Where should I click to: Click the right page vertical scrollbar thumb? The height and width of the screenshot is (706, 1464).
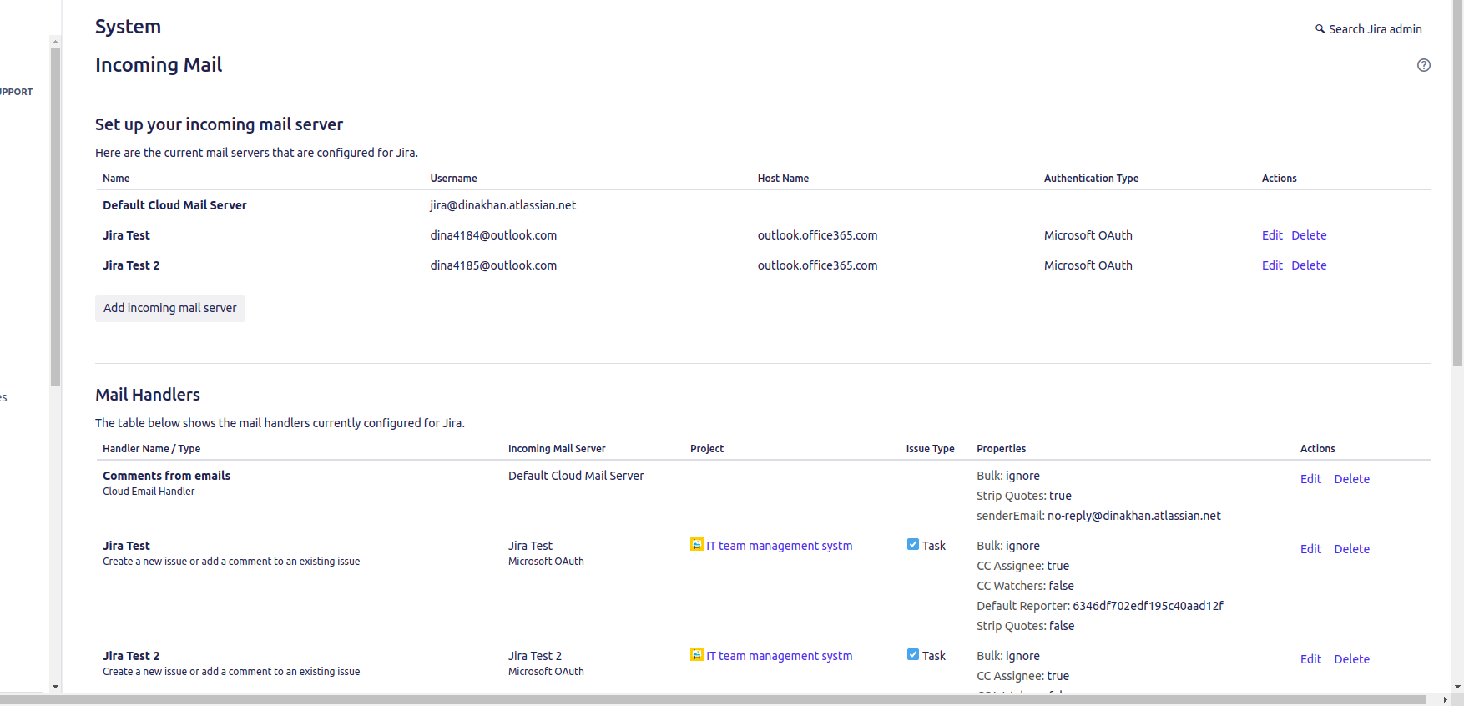coord(1457,184)
